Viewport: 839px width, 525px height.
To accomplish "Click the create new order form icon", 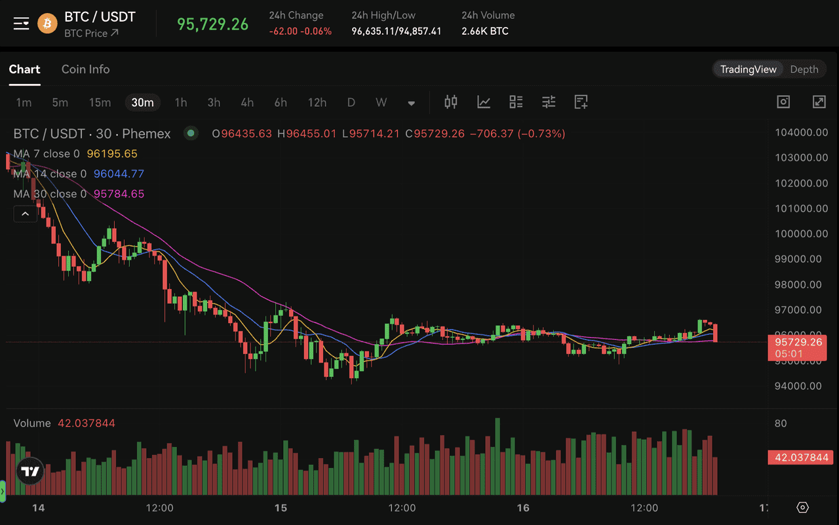I will (580, 102).
